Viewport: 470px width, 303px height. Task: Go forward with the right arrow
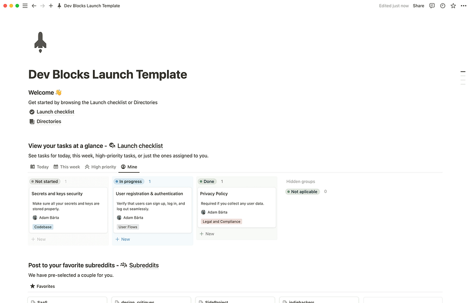[x=42, y=6]
